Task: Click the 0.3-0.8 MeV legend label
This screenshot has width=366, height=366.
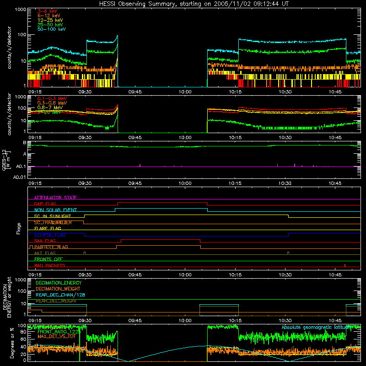Action: (x=52, y=103)
